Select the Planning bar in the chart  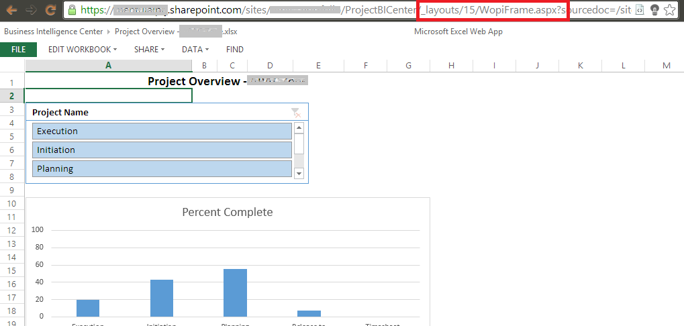pos(235,292)
